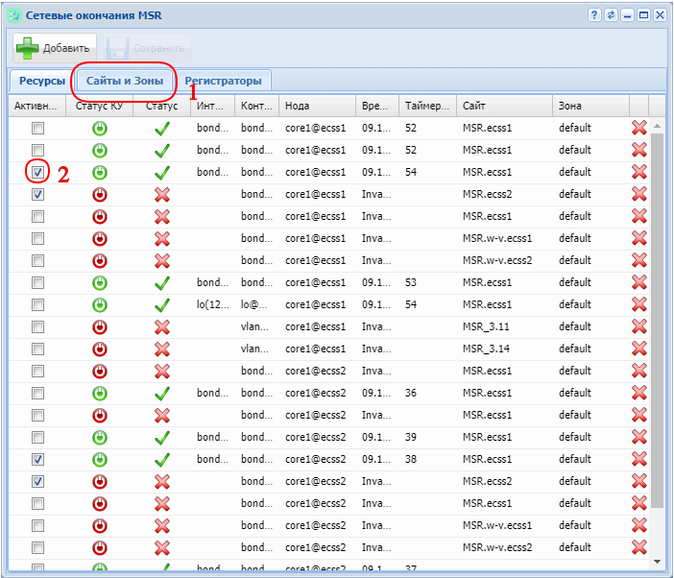The width and height of the screenshot is (674, 578).
Task: Enable the checkbox for MSR_3.14 row
Action: click(38, 349)
